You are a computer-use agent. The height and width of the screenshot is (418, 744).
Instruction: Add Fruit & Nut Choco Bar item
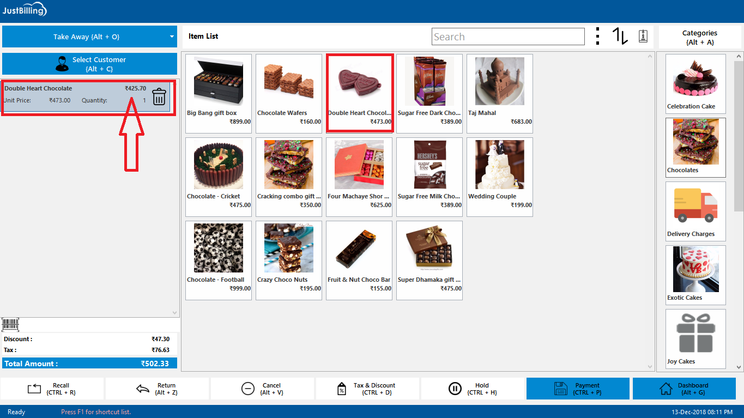click(359, 260)
